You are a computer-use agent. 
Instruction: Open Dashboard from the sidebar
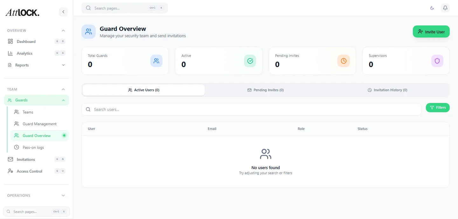coord(26,41)
